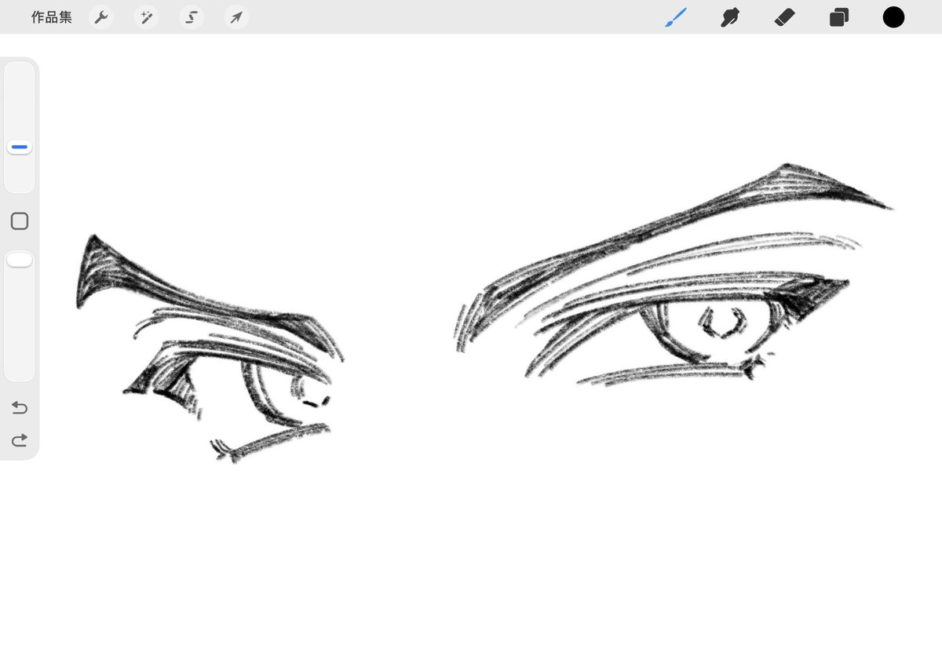Open the Actions wrench menu
This screenshot has width=942, height=649.
pyautogui.click(x=100, y=17)
